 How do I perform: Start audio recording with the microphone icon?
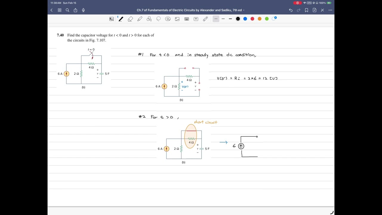83,10
